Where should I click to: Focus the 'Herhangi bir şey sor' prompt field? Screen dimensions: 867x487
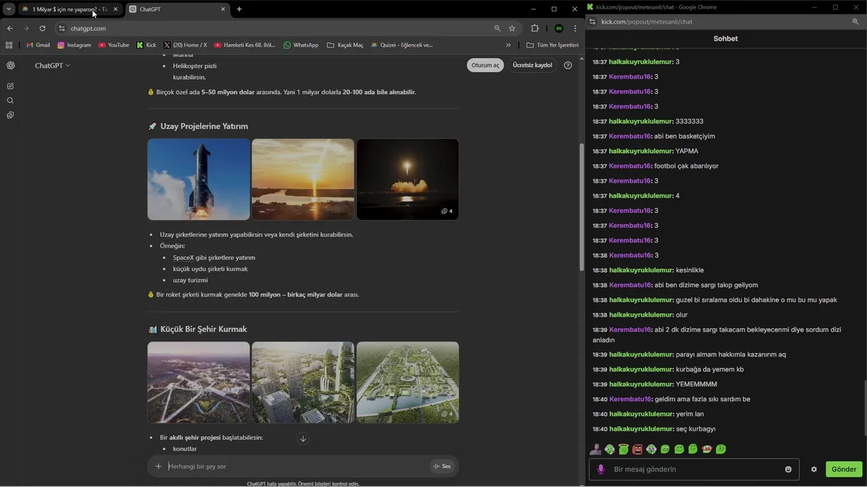click(x=298, y=466)
